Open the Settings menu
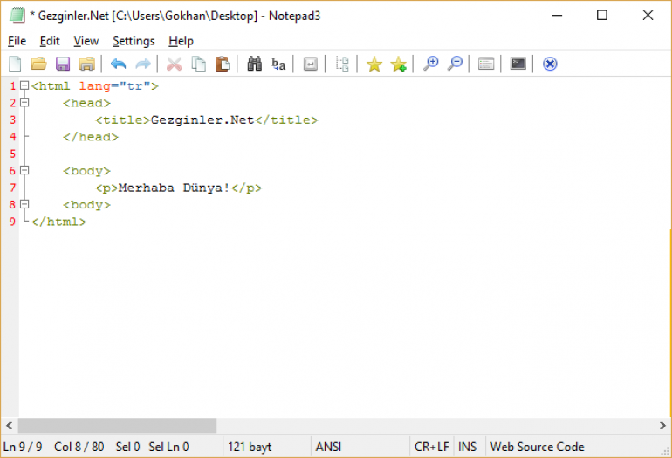 [134, 41]
